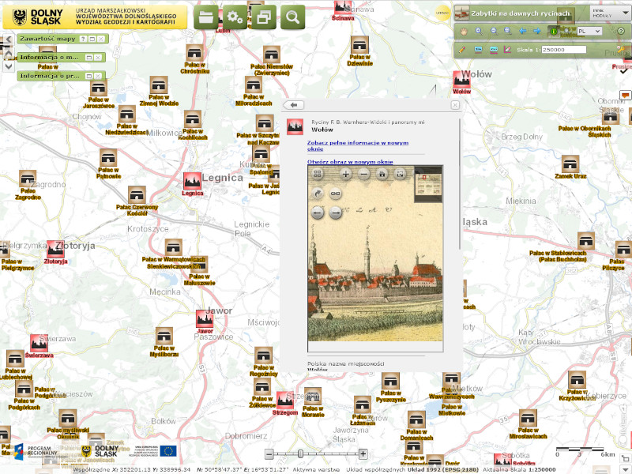Image resolution: width=632 pixels, height=474 pixels.
Task: Select the hand pan tool
Action: [464, 31]
